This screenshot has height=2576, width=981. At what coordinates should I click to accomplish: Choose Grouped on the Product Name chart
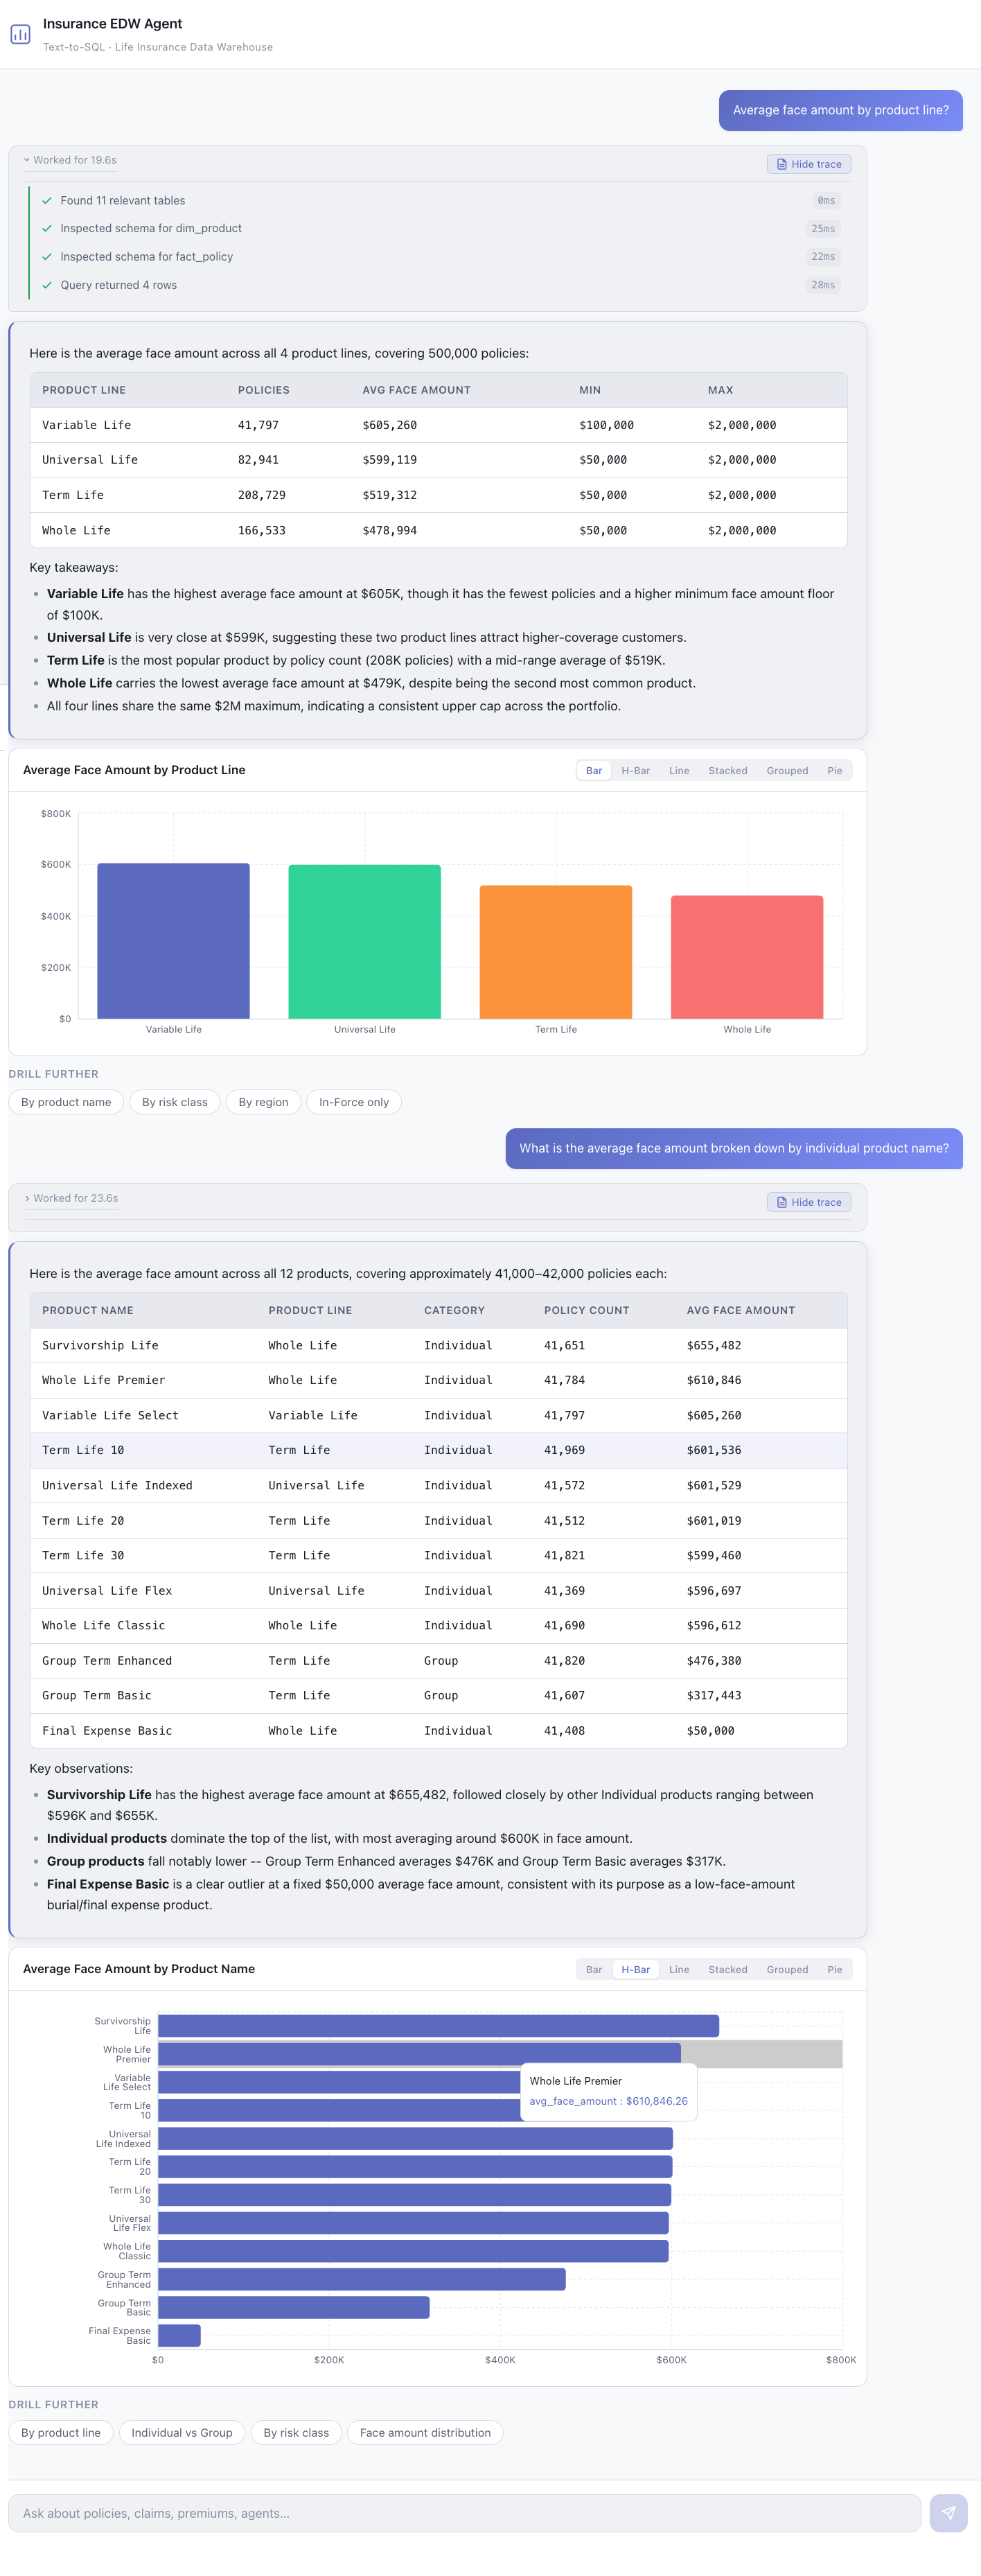click(787, 1970)
